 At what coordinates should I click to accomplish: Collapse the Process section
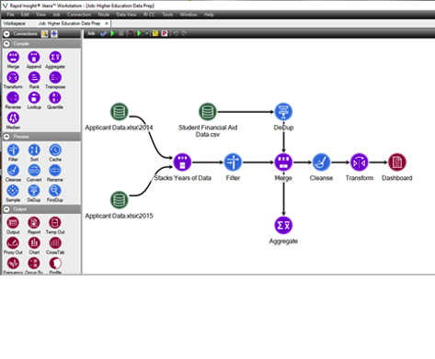pos(6,137)
